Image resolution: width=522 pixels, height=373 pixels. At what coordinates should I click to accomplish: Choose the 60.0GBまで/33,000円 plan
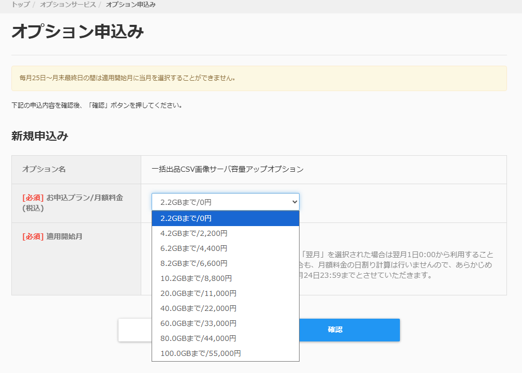(x=226, y=323)
